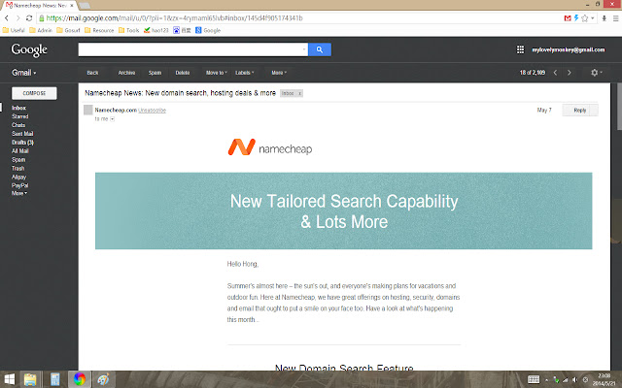Open the Tools bookmarks folder
The width and height of the screenshot is (622, 388).
(x=129, y=30)
